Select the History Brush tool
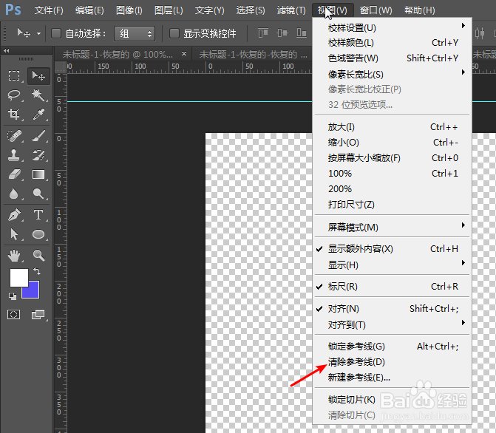 click(38, 155)
